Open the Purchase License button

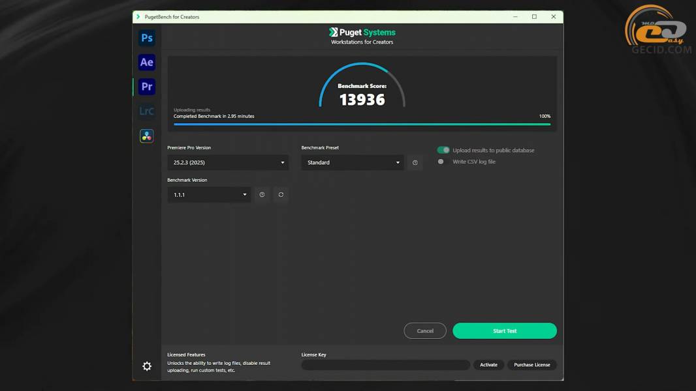point(532,365)
